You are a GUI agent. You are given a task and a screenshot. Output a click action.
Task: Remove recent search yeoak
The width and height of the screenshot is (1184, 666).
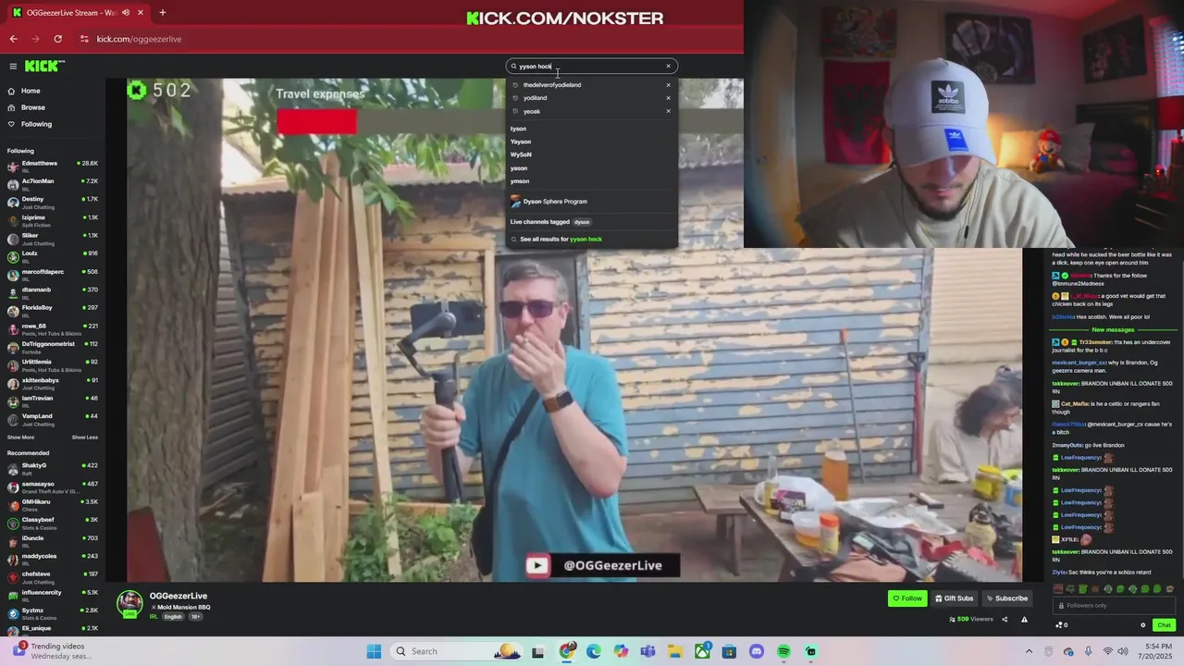(x=668, y=111)
